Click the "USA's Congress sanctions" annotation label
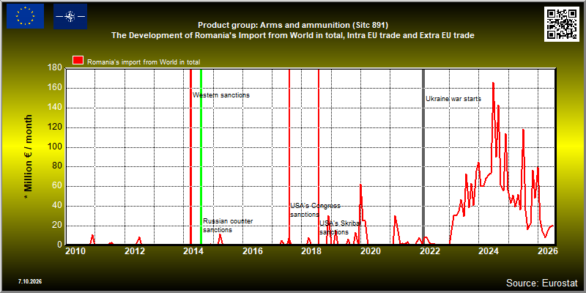586x293 pixels. coord(316,210)
